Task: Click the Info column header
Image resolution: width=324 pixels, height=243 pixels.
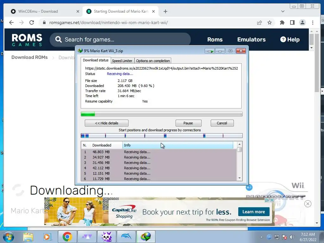Action: click(x=178, y=145)
